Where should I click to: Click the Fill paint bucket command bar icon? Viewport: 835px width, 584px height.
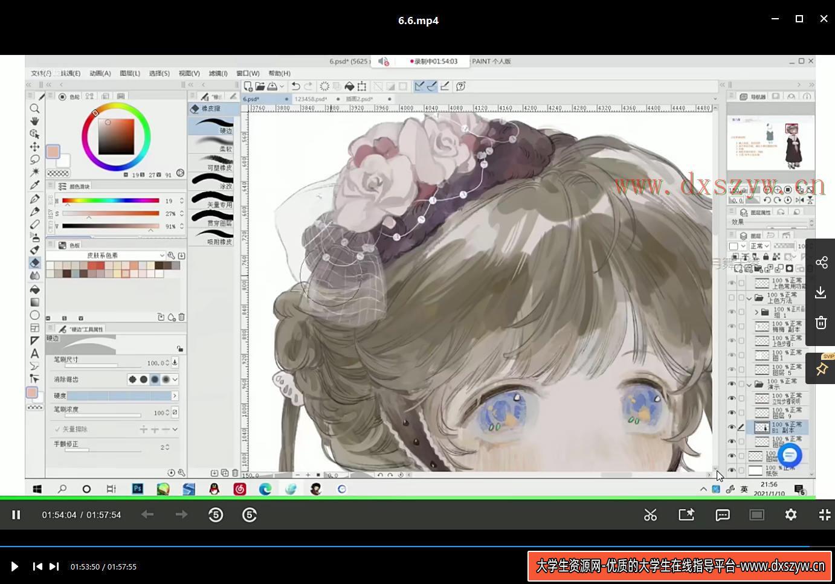[x=349, y=86]
